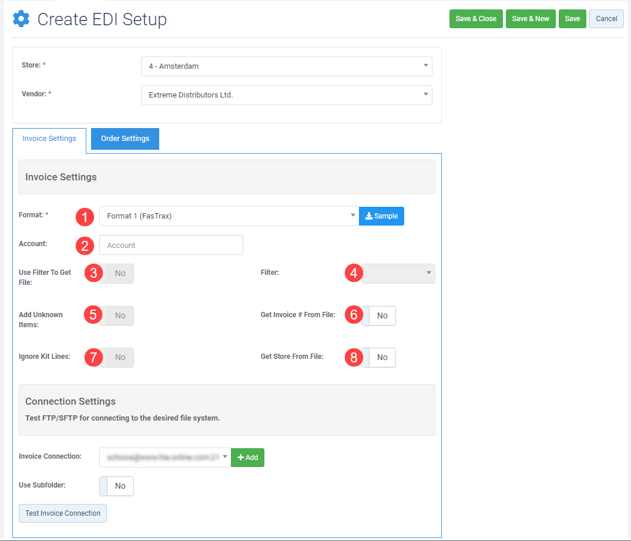Click the Test Invoice Connection button
The image size is (631, 541).
pos(63,513)
